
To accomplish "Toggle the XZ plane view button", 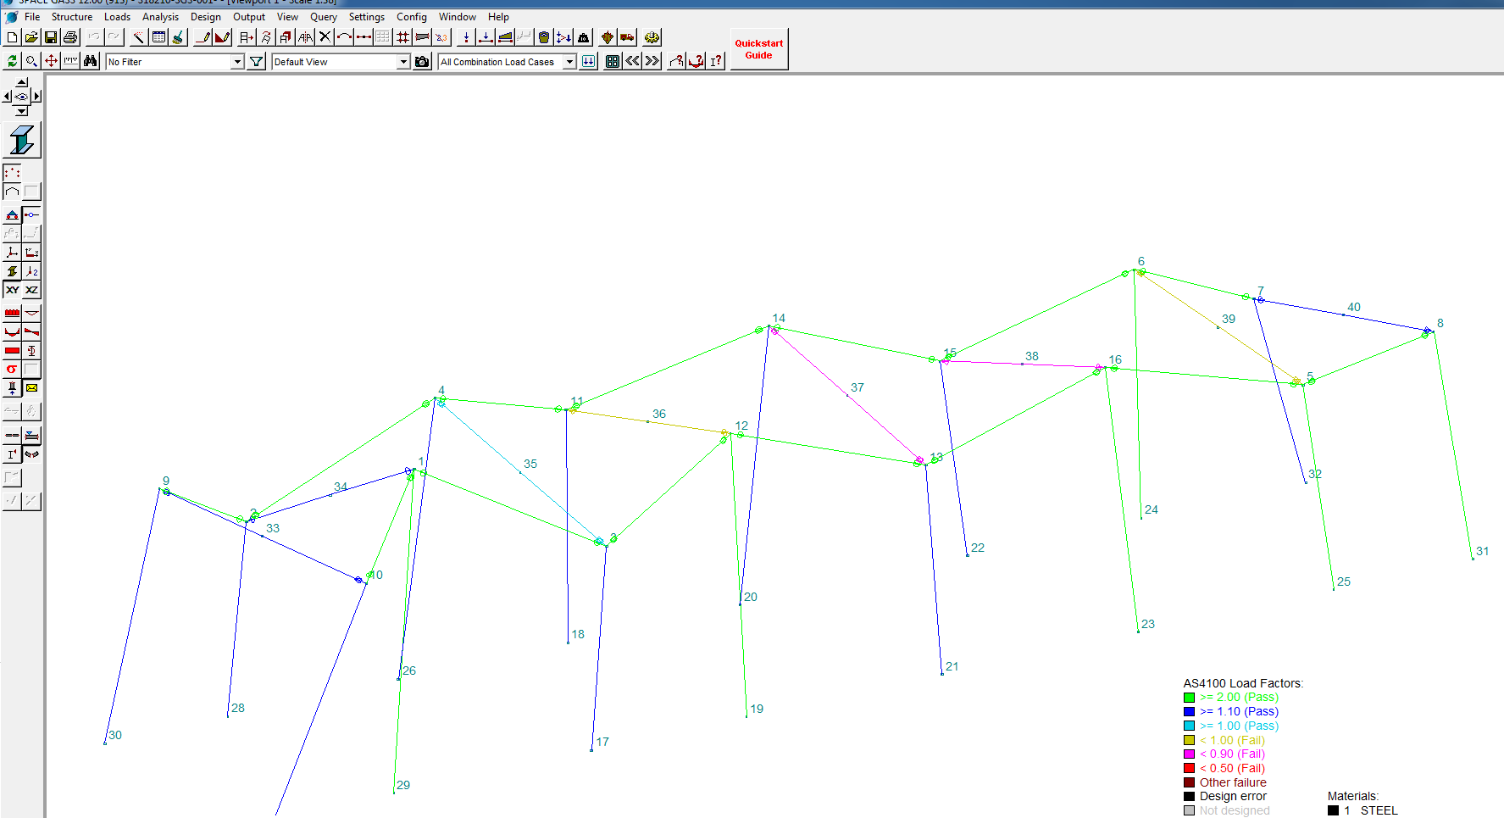I will click(31, 290).
